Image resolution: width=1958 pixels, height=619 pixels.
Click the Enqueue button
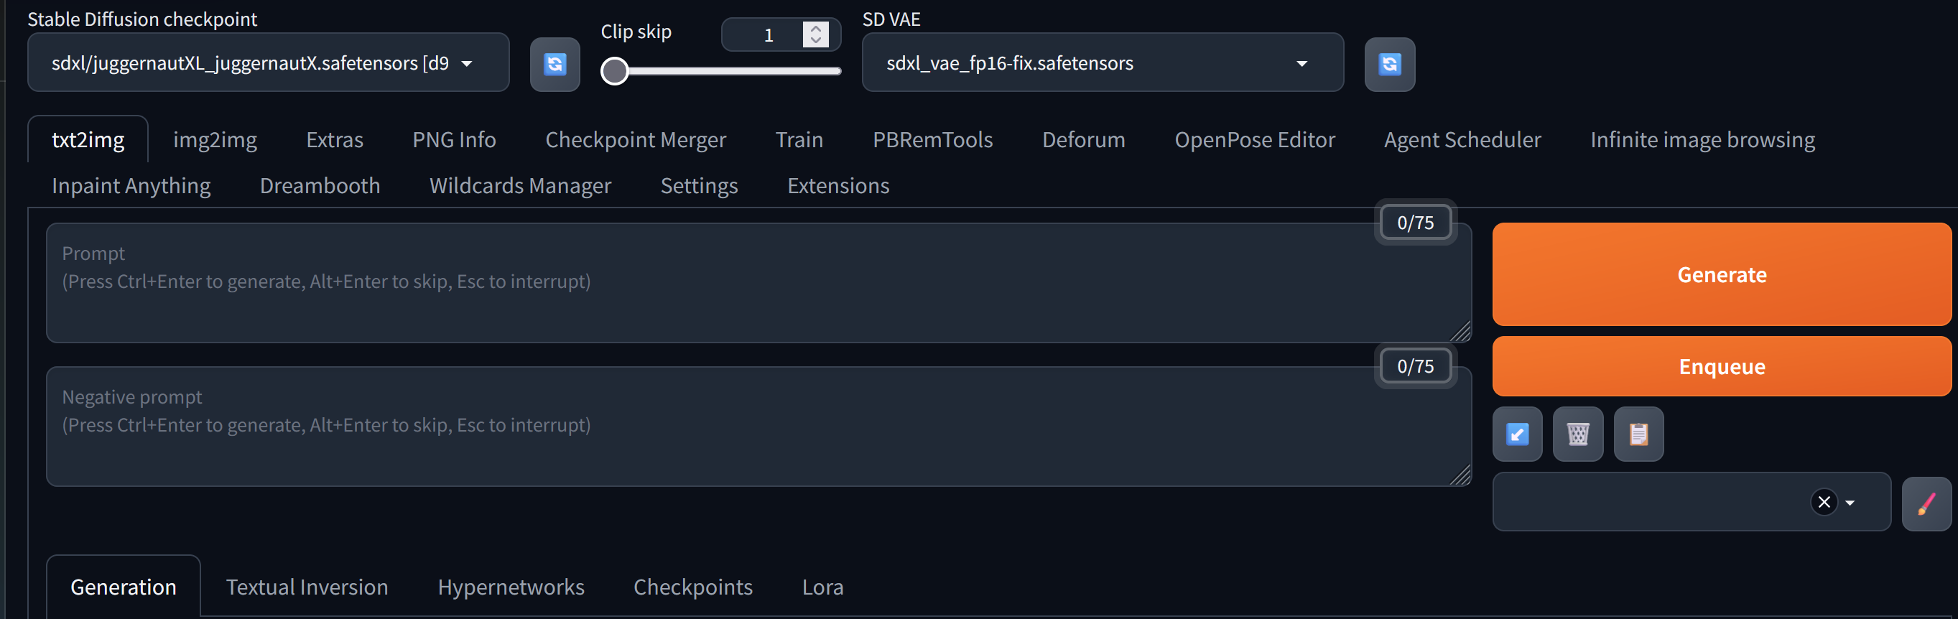click(1721, 366)
